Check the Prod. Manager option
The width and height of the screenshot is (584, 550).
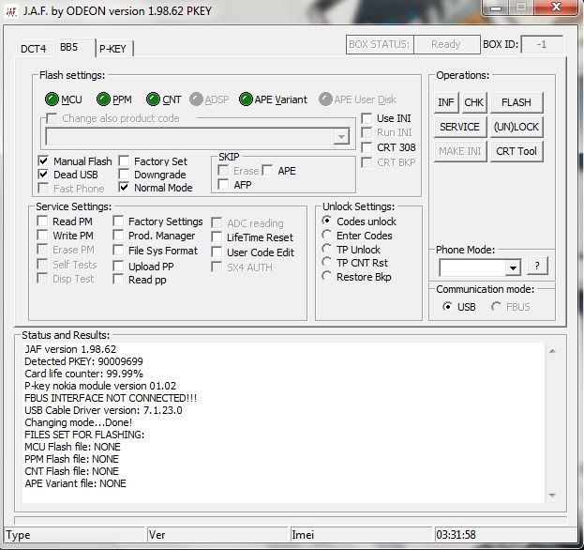pyautogui.click(x=118, y=236)
